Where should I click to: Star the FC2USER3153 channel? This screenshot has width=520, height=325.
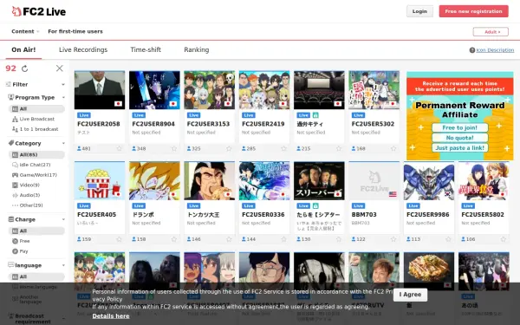[x=229, y=148]
